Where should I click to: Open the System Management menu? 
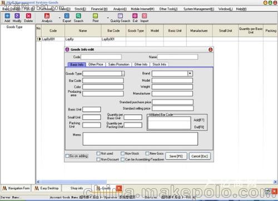pyautogui.click(x=198, y=9)
